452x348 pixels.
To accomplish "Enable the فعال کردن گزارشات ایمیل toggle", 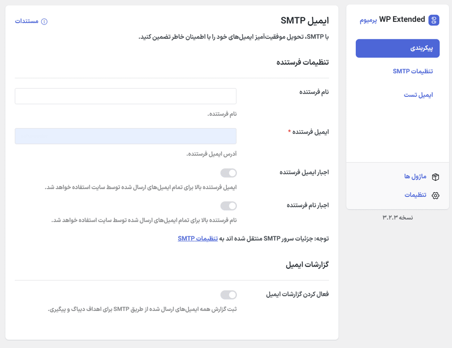I will 229,295.
